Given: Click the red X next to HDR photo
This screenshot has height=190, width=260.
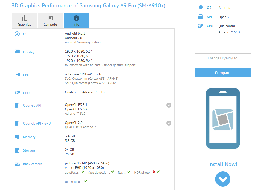Looking at the screenshot, I should pos(154,172).
